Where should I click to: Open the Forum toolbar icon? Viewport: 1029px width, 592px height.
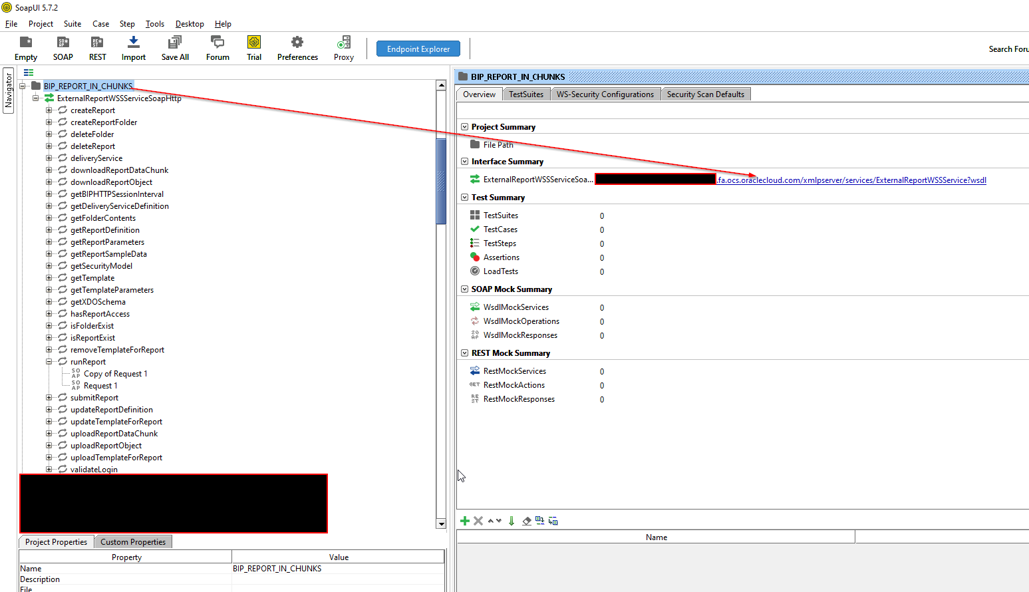[218, 49]
